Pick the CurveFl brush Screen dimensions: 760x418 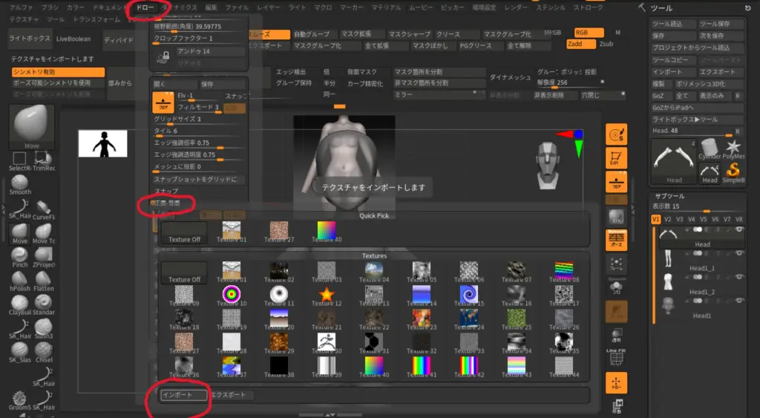coord(43,209)
